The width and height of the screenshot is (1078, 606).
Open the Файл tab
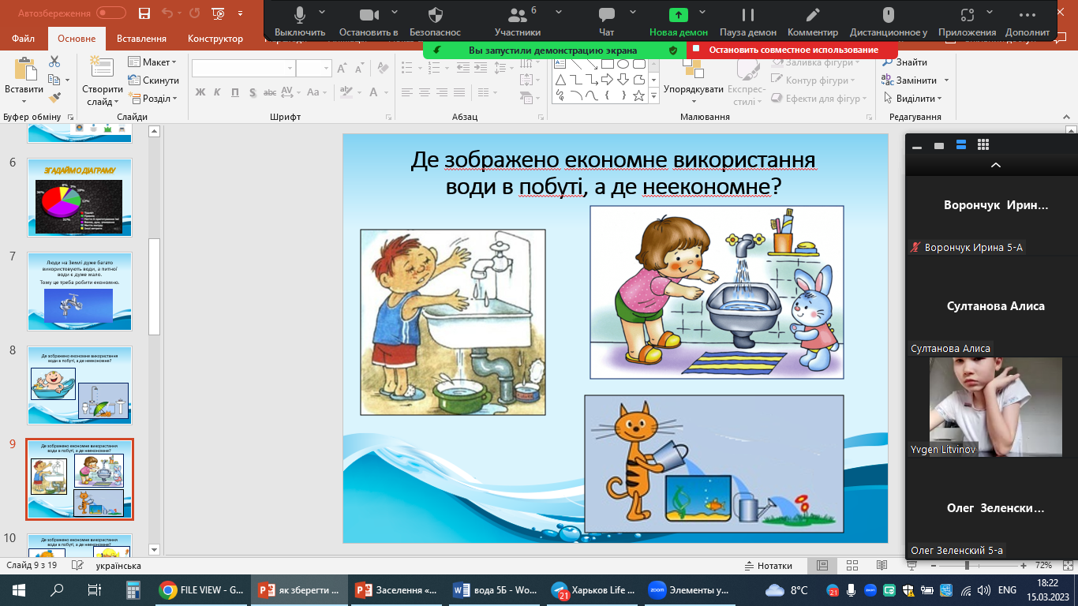[x=24, y=39]
